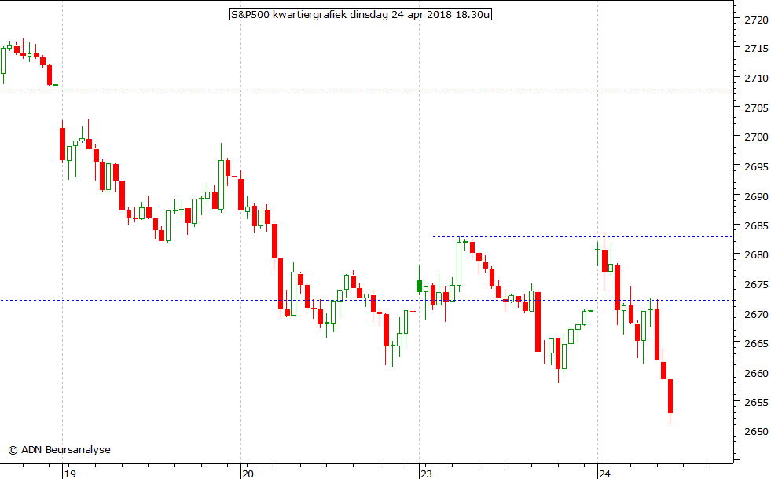Viewport: 771px width, 479px height.
Task: Click the 2675 price axis label
Action: point(756,284)
